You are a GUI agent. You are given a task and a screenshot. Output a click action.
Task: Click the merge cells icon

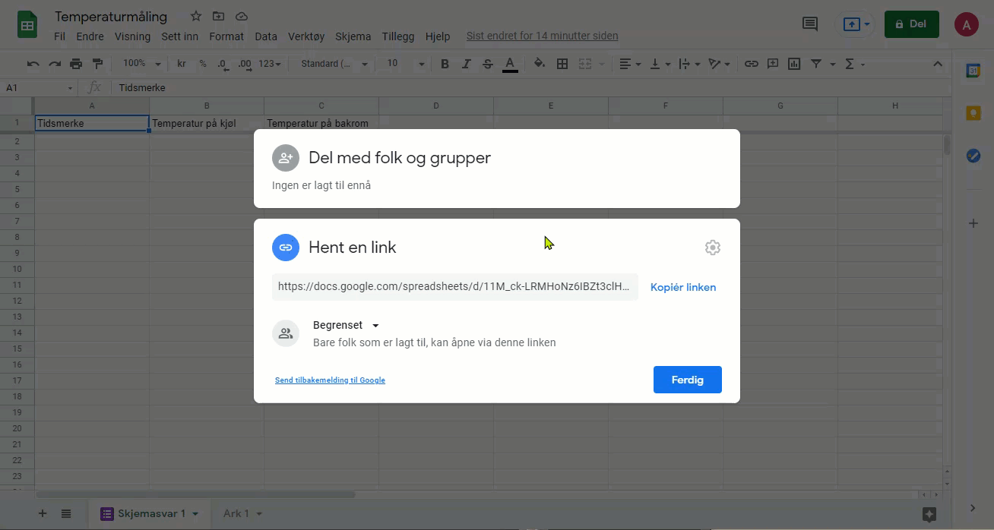585,64
